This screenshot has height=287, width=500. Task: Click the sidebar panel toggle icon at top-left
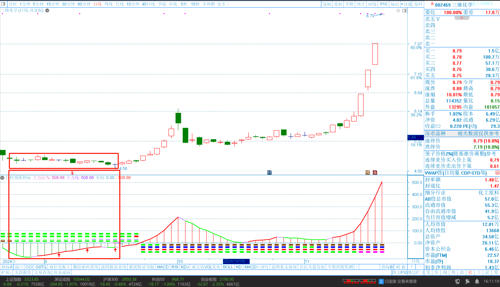[3, 4]
